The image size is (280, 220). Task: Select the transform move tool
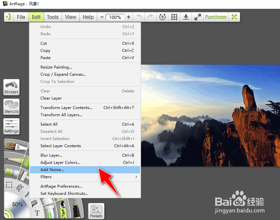point(20,188)
